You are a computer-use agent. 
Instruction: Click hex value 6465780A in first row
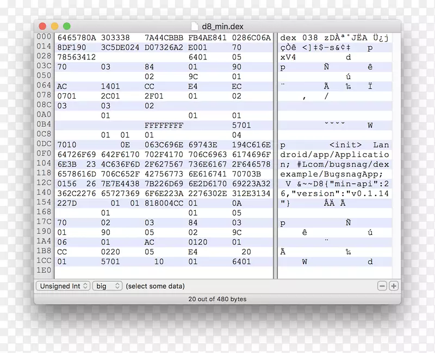[77, 38]
